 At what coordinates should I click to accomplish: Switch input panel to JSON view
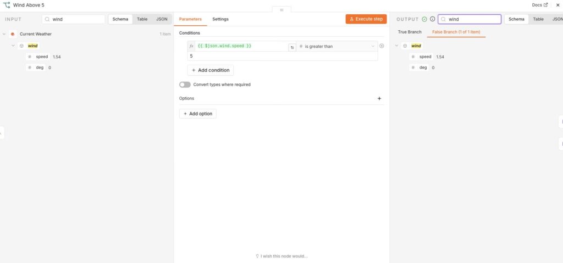point(162,19)
